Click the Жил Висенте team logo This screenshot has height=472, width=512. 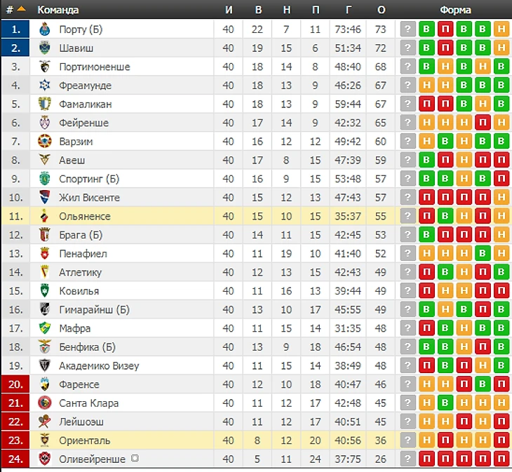pyautogui.click(x=44, y=198)
